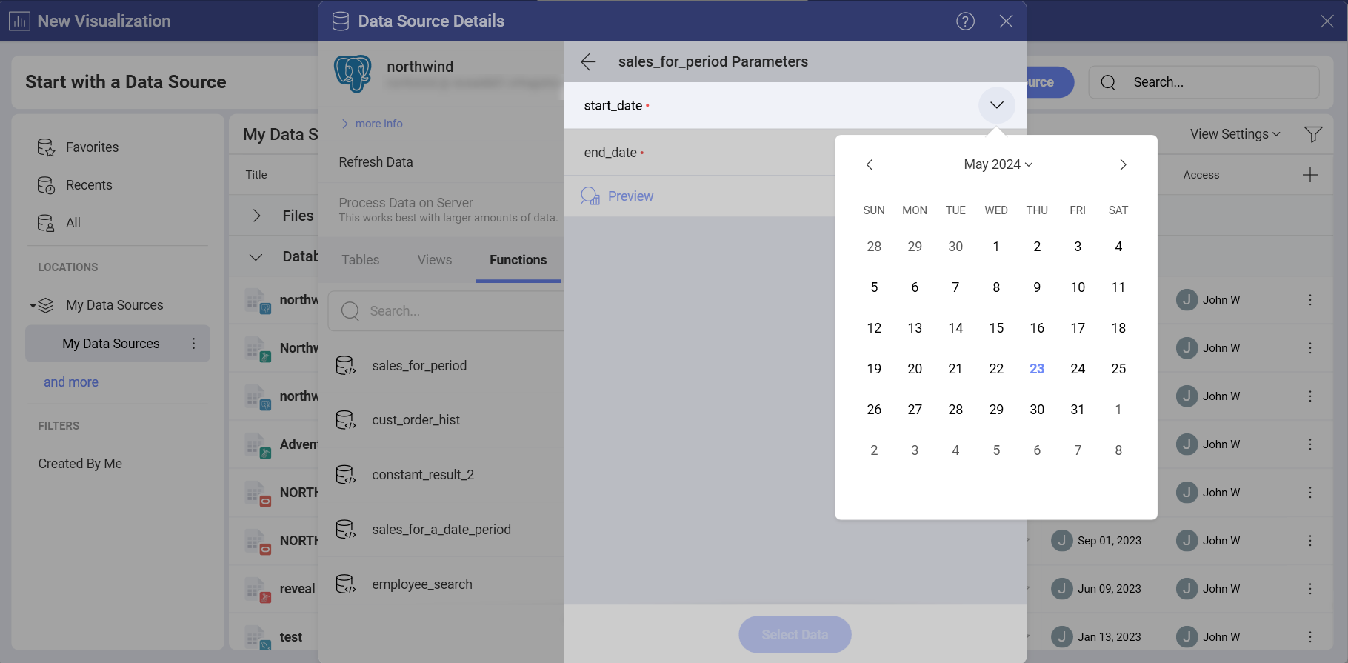
Task: Click the main Search box
Action: pos(1204,82)
